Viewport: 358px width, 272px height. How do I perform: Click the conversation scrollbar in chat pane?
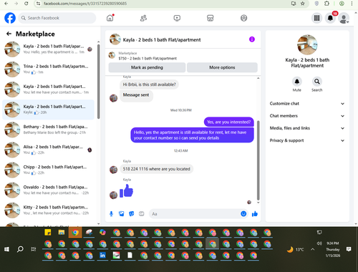[258, 160]
